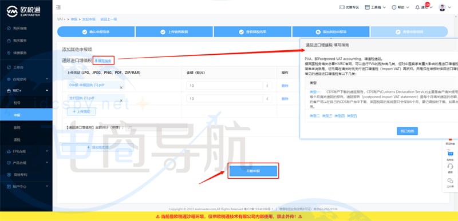Open the user avatar dropdown arrow
The height and width of the screenshot is (221, 458).
(449, 7)
